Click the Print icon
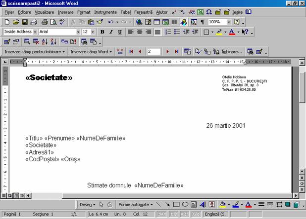306x219 pixels. pyautogui.click(x=45, y=22)
